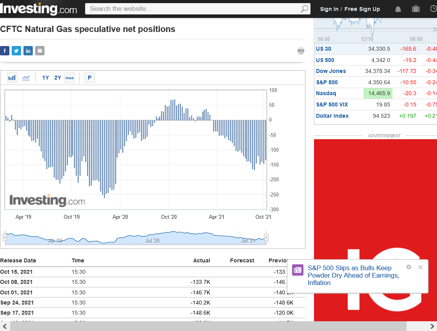This screenshot has width=437, height=331.
Task: Click the Forecast column header
Action: (242, 260)
